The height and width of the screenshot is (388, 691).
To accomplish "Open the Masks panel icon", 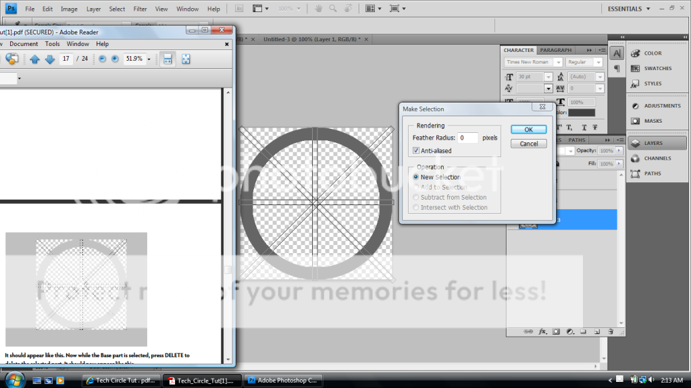I will coord(636,121).
